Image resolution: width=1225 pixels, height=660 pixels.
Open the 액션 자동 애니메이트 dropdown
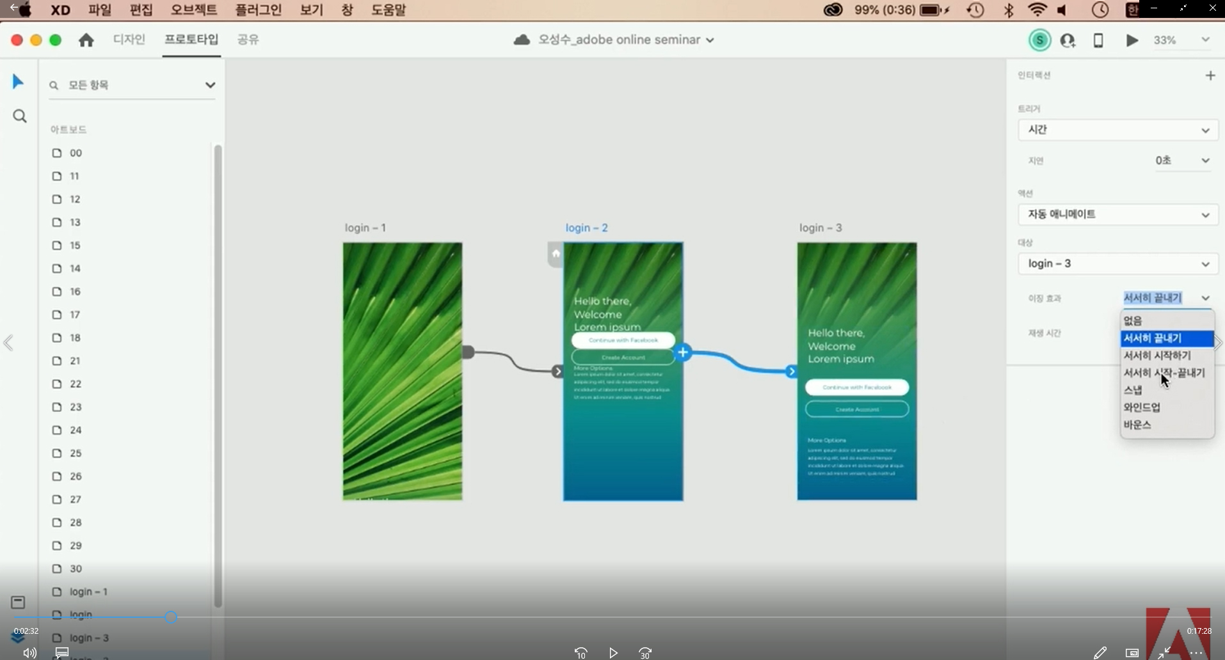tap(1117, 214)
